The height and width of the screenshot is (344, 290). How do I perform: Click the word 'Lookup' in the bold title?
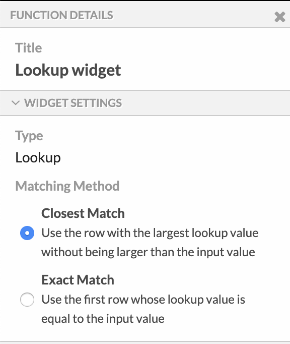42,71
